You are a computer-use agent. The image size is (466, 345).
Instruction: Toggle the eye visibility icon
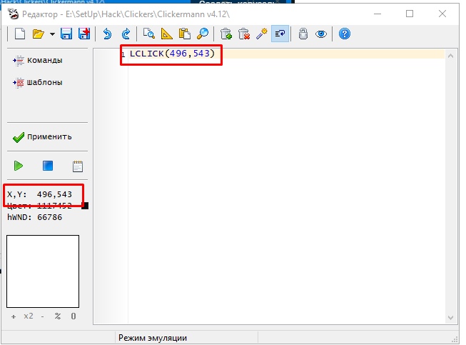(x=321, y=34)
